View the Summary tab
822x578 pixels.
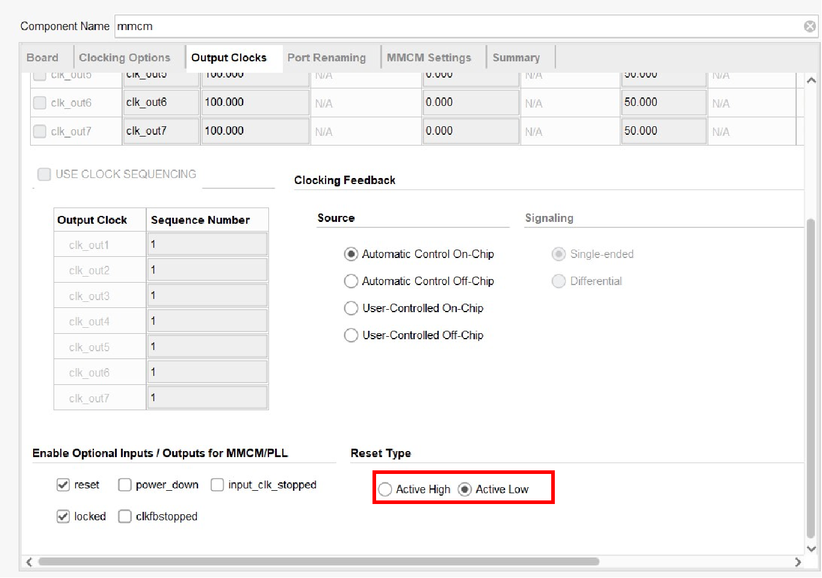516,58
